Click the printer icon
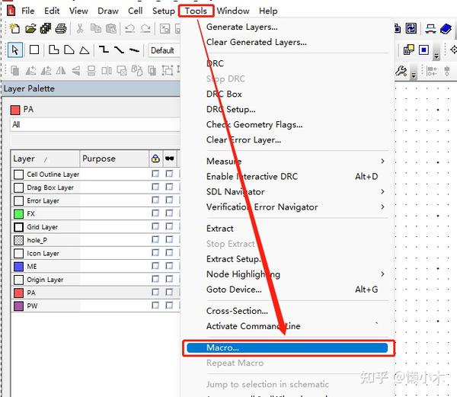The image size is (457, 397). [x=61, y=28]
